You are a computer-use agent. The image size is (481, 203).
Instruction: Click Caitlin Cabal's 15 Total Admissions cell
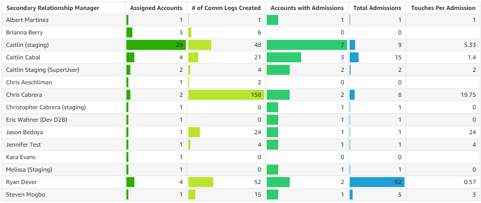click(x=377, y=57)
